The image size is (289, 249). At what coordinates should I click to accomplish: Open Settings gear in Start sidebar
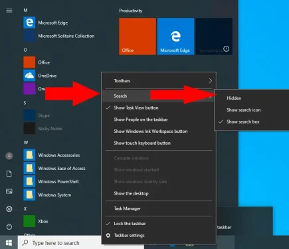(9, 208)
